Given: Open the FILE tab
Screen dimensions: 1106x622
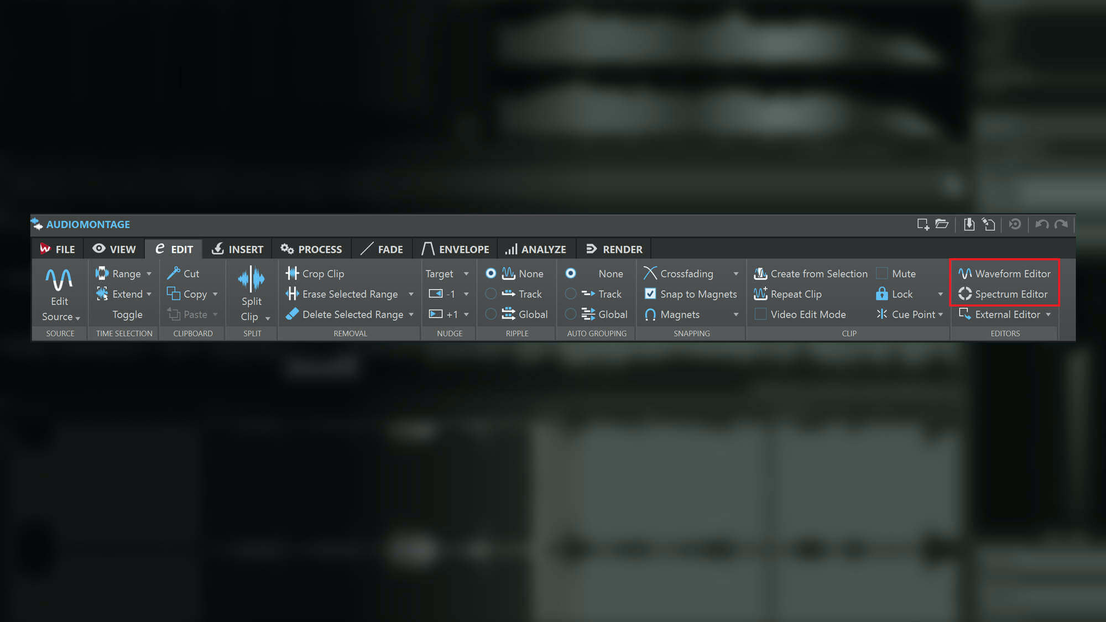Looking at the screenshot, I should 58,249.
